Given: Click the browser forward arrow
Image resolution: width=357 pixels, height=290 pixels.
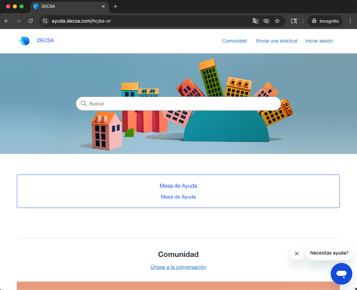Looking at the screenshot, I should [19, 21].
